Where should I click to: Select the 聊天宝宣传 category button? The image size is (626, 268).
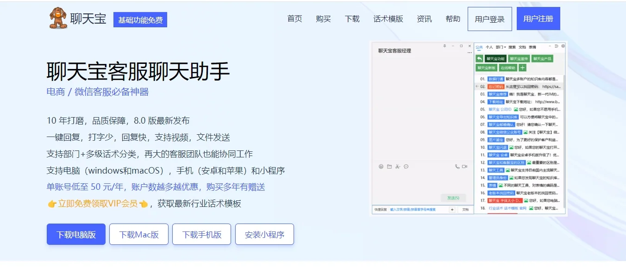coord(519,59)
